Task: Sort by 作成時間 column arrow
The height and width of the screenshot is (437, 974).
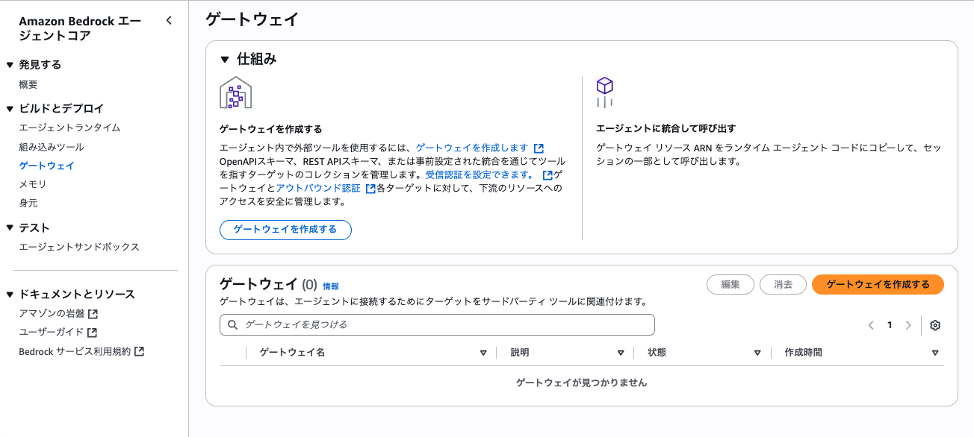Action: 935,353
